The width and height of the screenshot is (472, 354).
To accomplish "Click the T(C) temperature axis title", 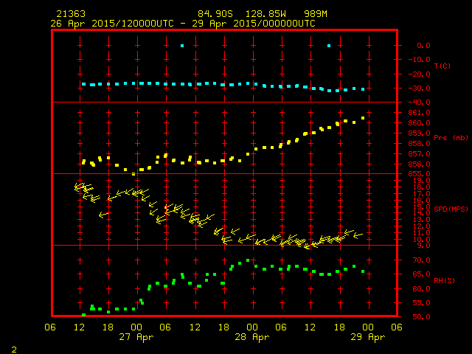I will click(442, 66).
